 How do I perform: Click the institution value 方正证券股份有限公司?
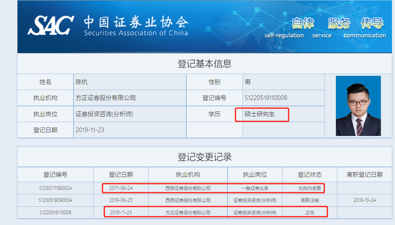point(106,98)
